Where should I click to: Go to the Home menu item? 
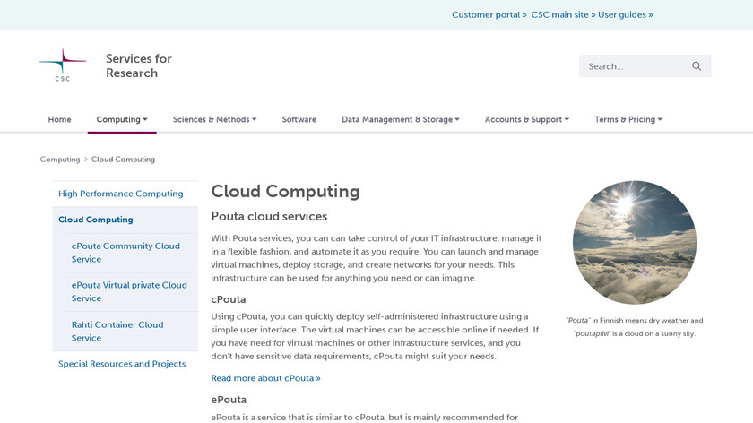59,119
